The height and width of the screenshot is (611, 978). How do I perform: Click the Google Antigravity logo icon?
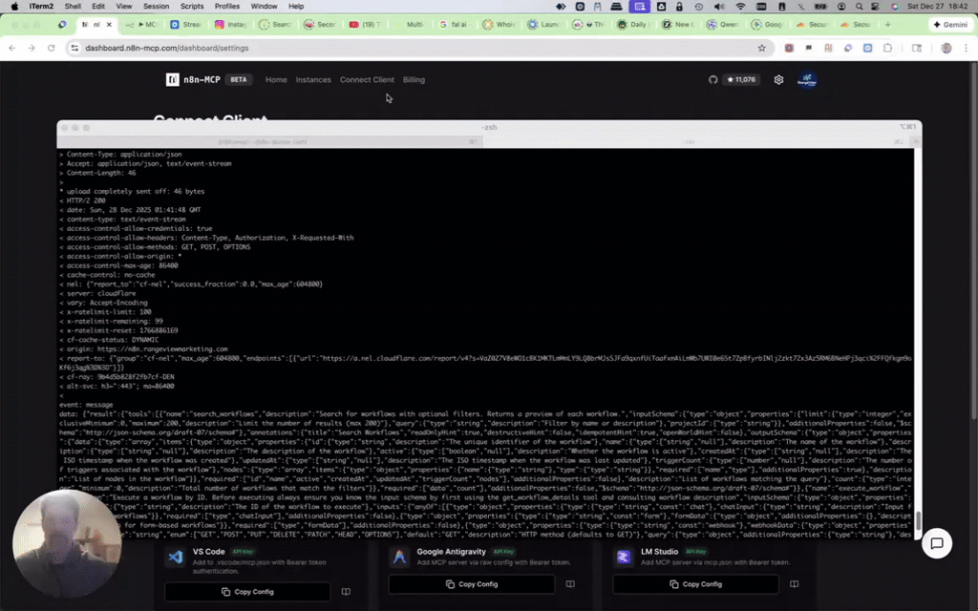pyautogui.click(x=399, y=556)
